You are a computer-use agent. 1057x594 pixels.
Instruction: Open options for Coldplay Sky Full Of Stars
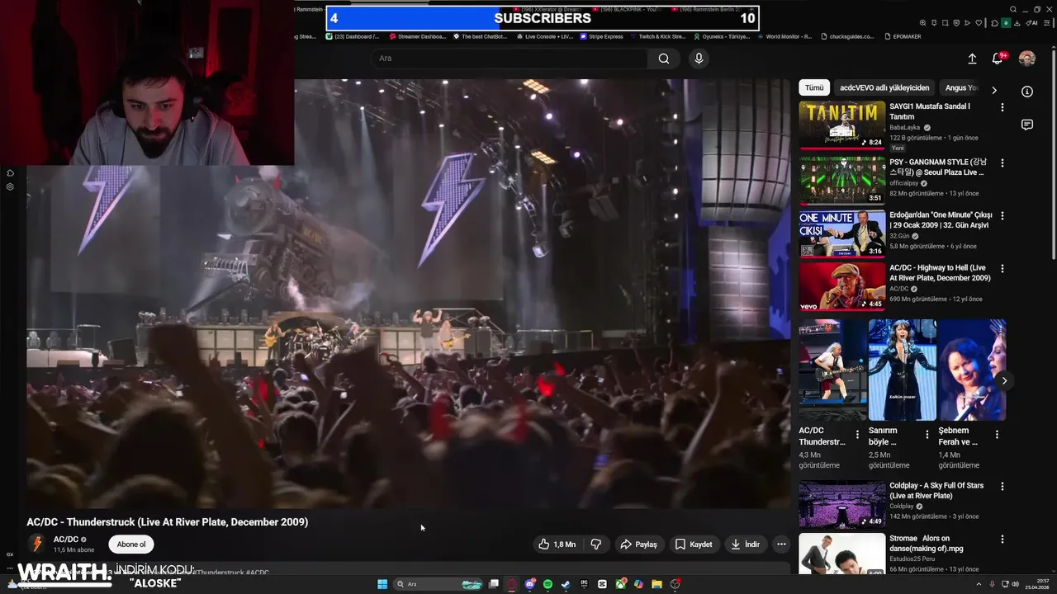[x=1002, y=487]
